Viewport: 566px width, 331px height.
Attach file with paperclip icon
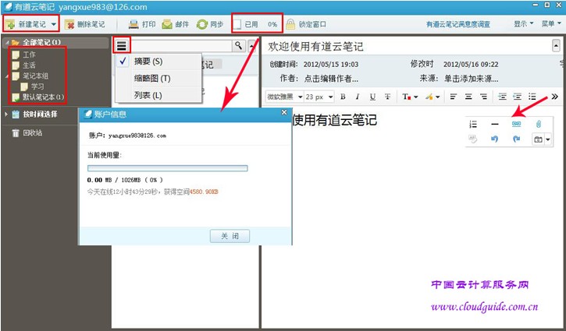(x=538, y=125)
